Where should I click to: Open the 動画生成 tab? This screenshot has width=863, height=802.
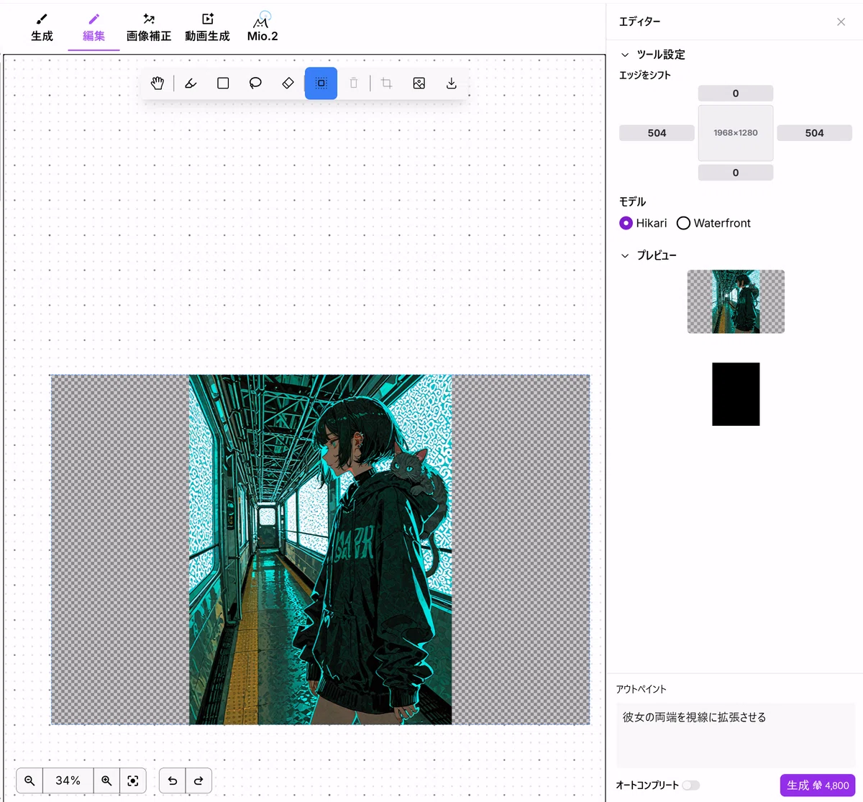point(207,28)
